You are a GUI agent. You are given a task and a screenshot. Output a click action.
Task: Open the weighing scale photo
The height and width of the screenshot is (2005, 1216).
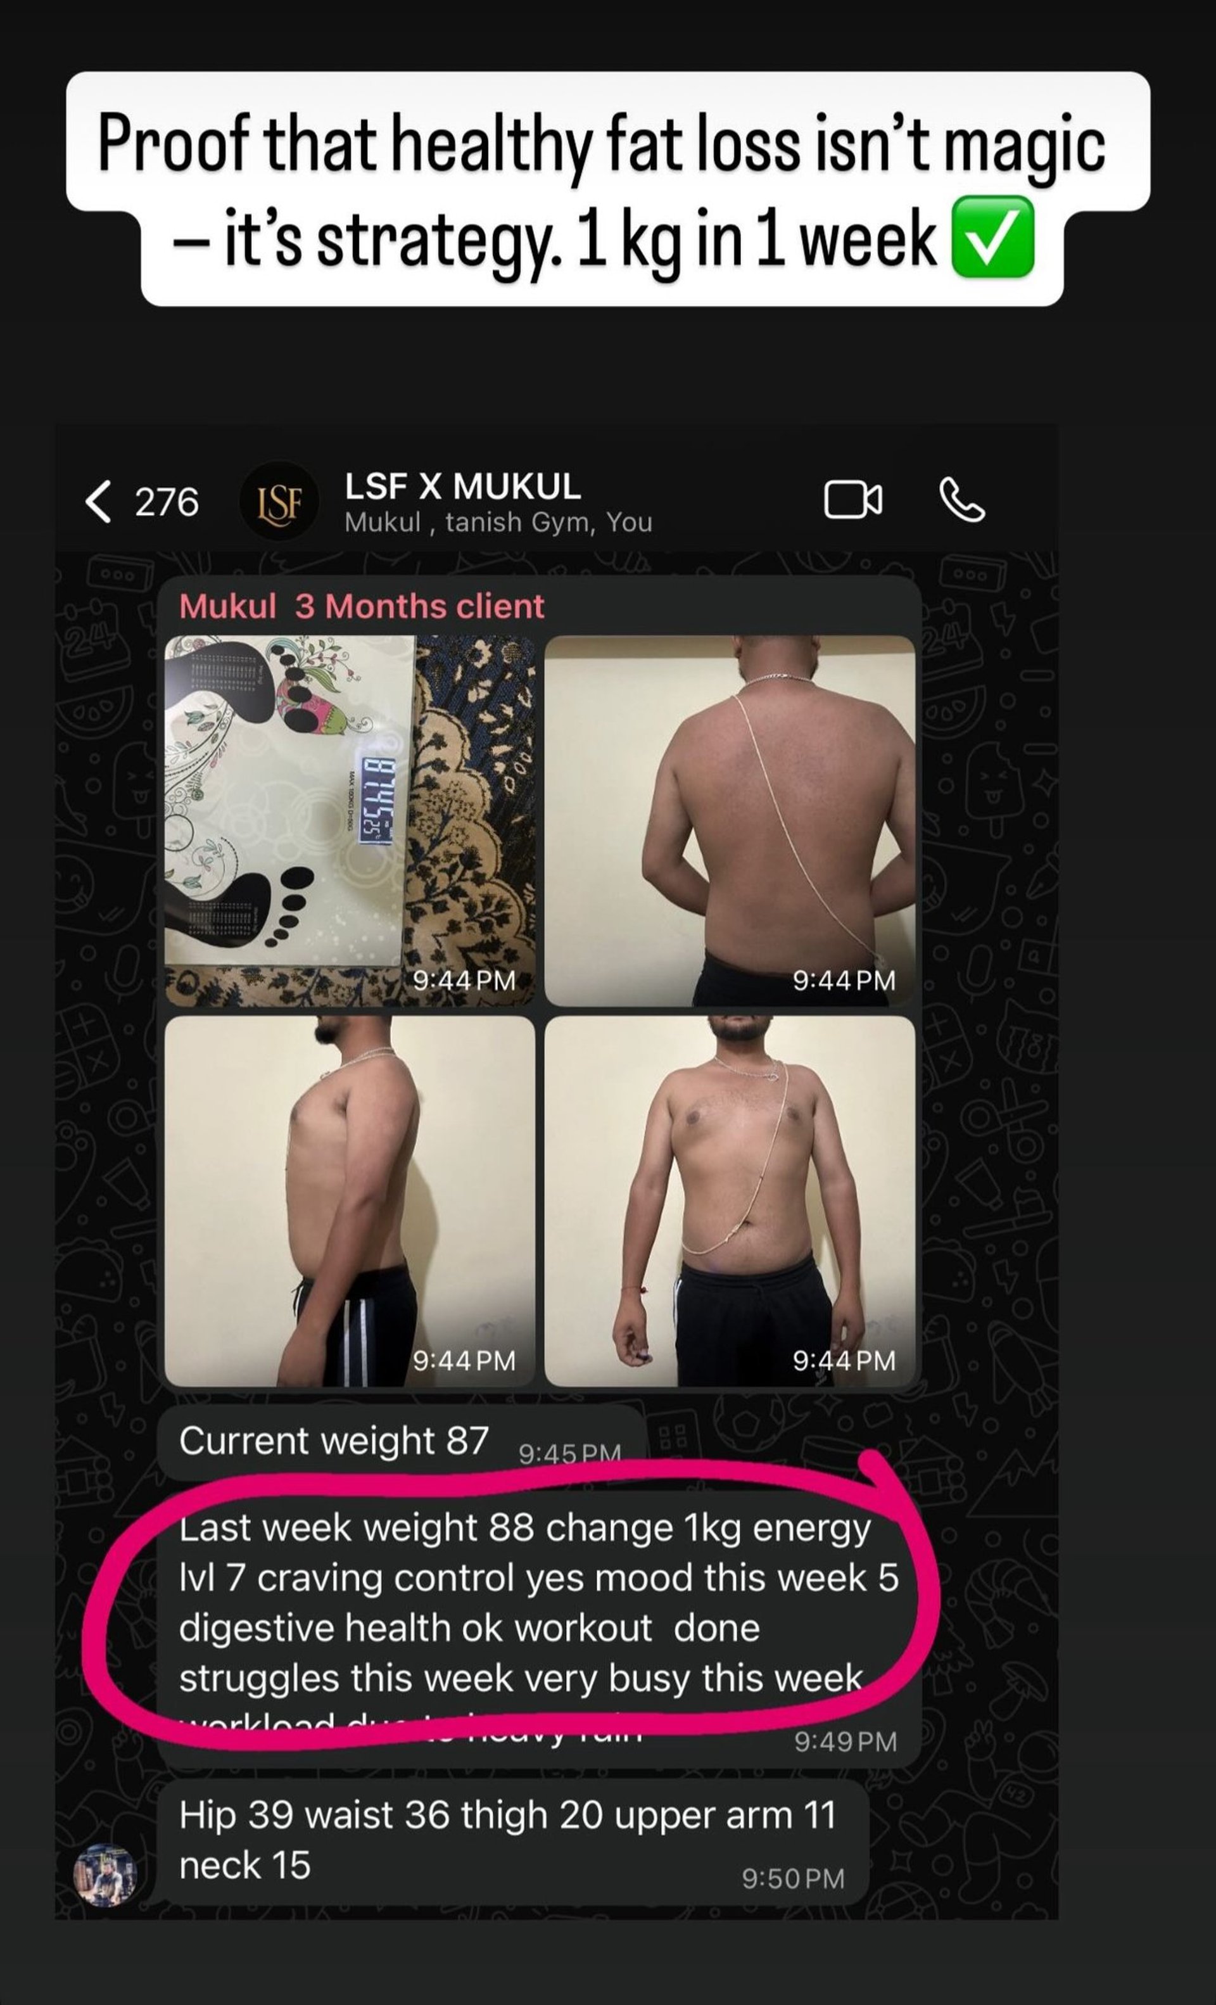pos(350,821)
